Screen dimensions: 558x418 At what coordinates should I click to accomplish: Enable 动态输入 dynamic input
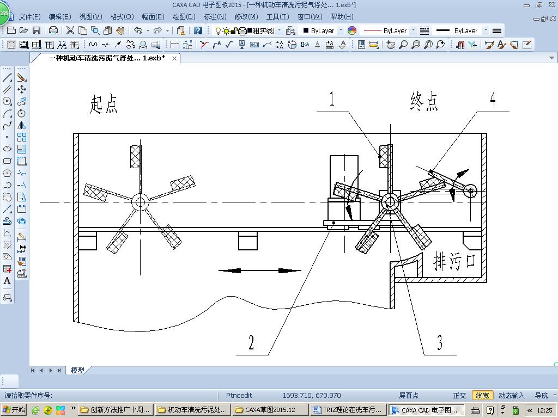point(511,396)
